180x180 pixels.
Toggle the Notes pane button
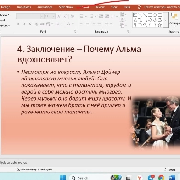point(170,169)
